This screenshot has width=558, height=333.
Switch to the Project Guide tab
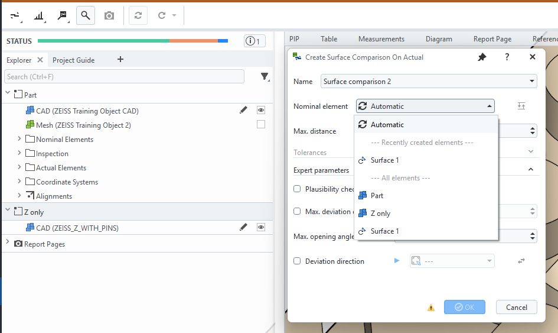click(73, 60)
